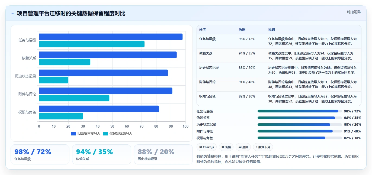Click the chart icon in the Chart.js chip
Screen dimensions: 372x175
(x=201, y=147)
